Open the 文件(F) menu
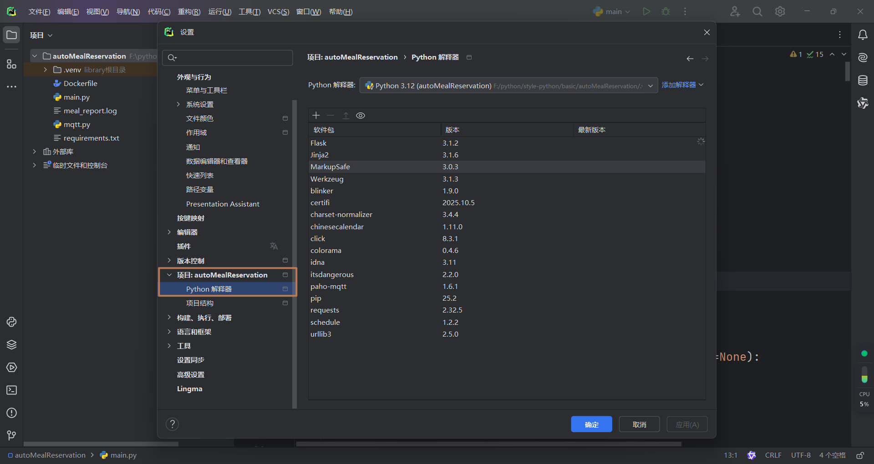 click(x=39, y=12)
